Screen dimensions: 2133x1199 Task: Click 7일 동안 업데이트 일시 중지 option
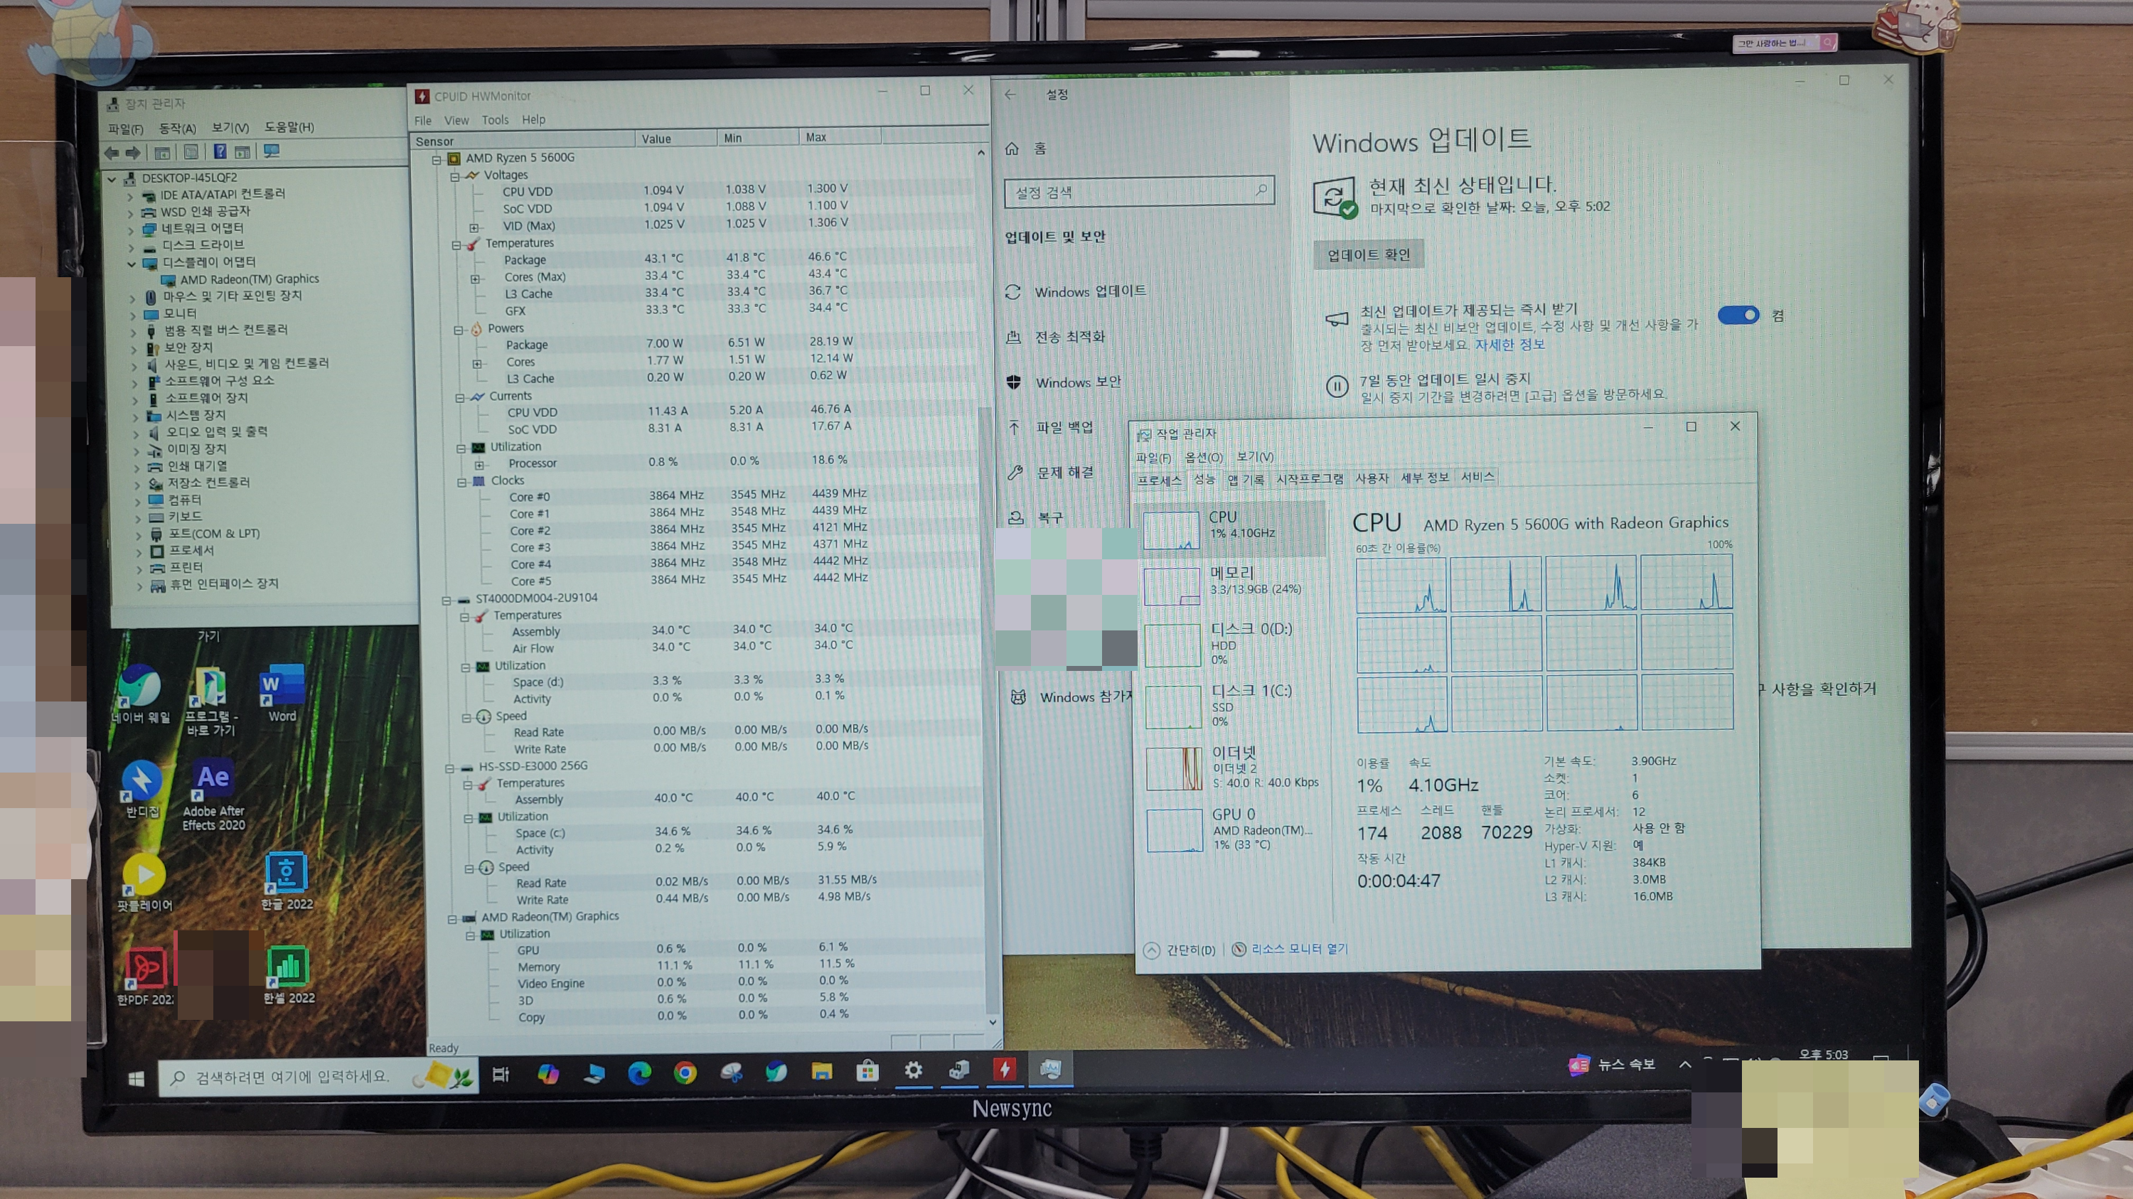(1445, 380)
